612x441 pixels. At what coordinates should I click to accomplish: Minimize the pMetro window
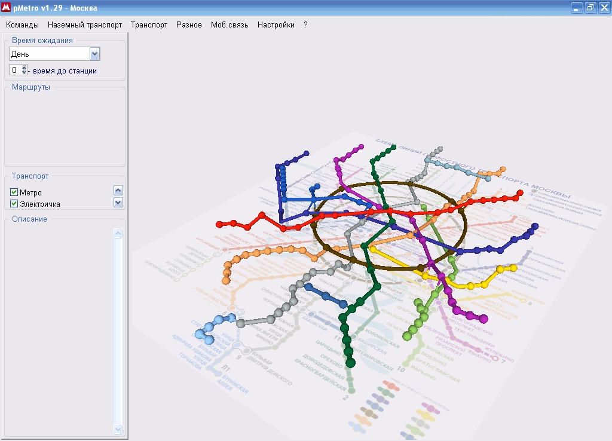click(577, 7)
